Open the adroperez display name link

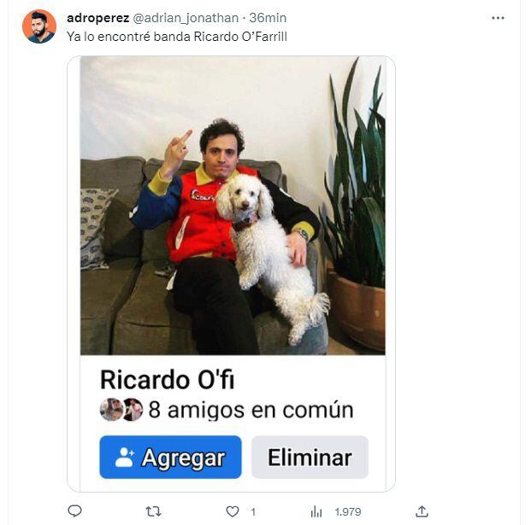click(x=97, y=18)
